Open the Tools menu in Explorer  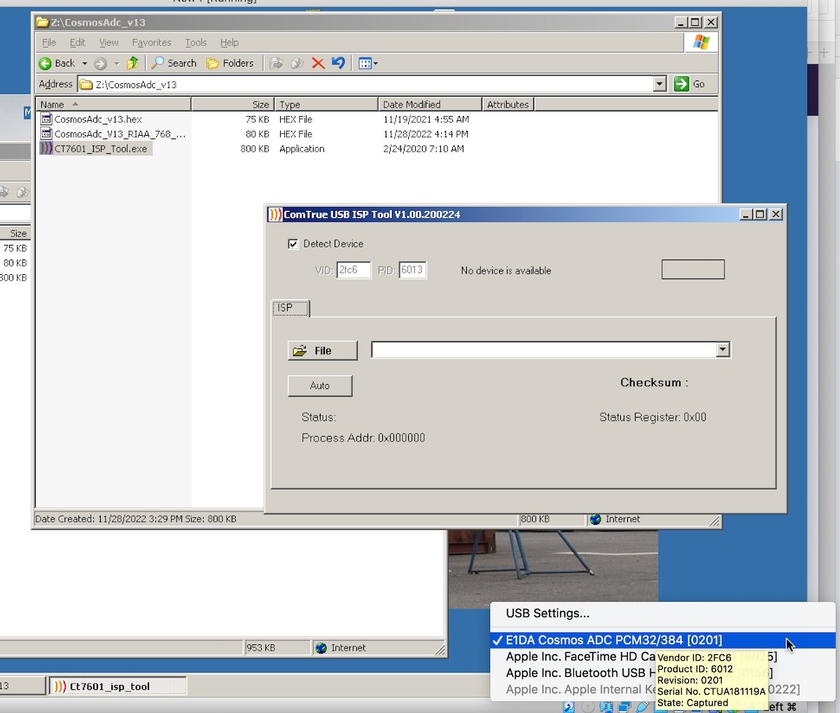tap(196, 43)
